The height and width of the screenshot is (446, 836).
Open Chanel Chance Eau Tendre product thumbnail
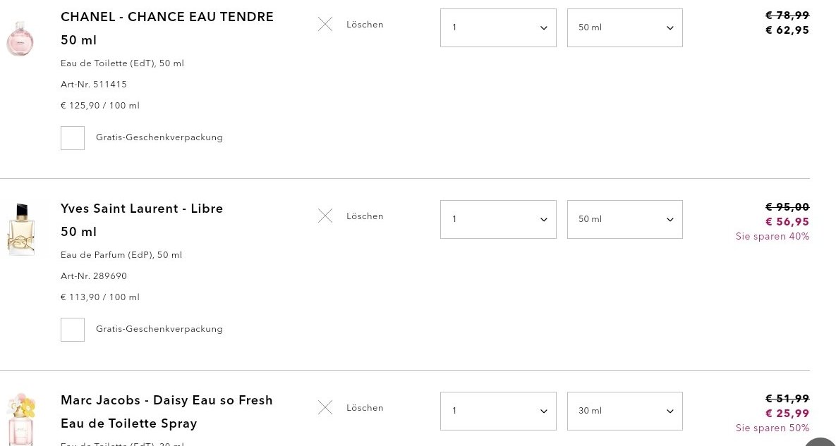(x=20, y=38)
